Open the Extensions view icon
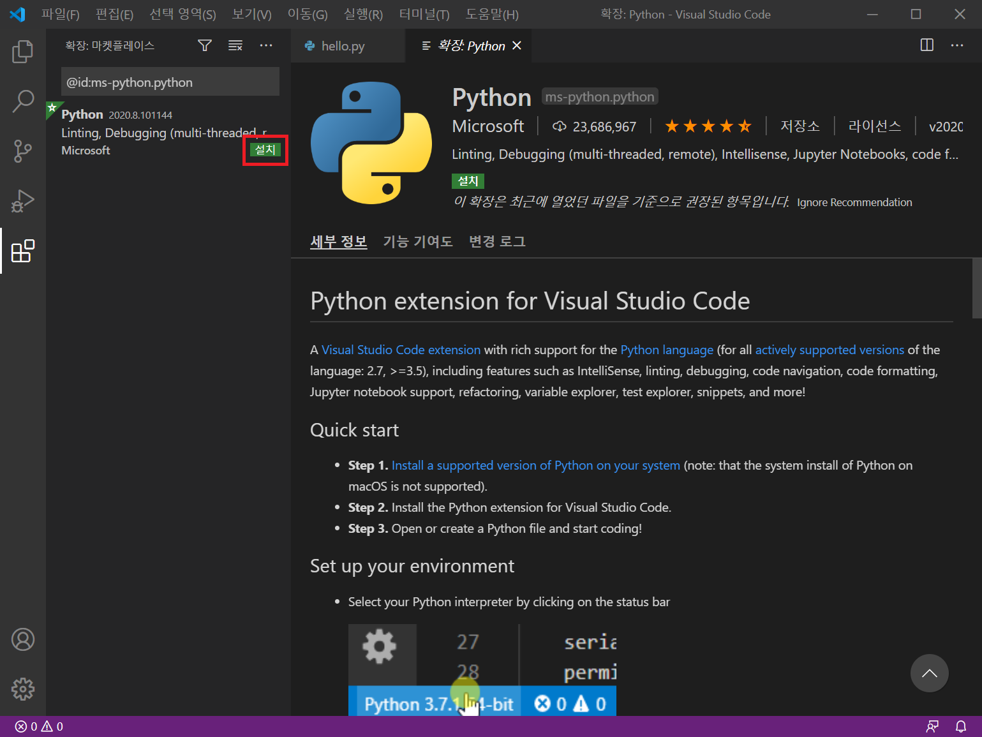The height and width of the screenshot is (737, 982). click(23, 251)
